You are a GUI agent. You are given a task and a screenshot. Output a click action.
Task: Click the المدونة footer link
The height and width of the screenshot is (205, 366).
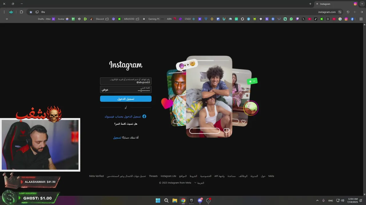(254, 176)
